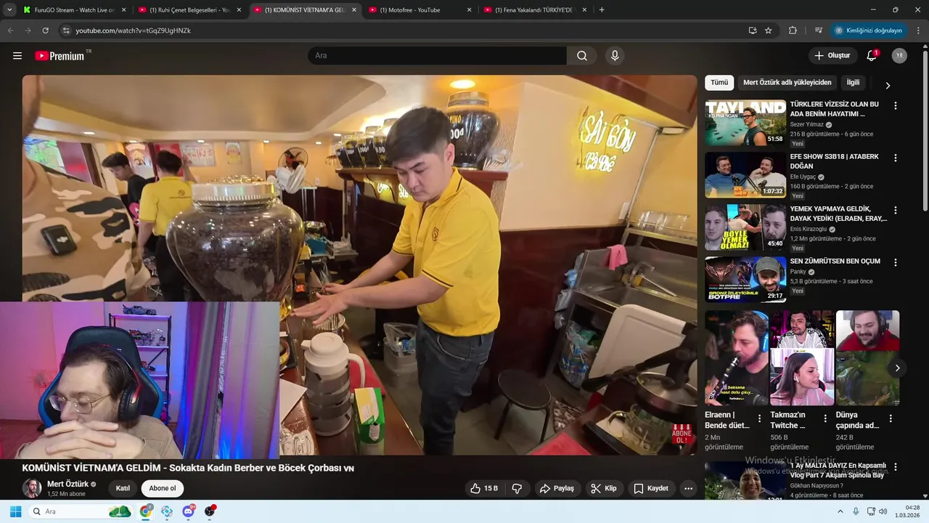
Task: Close the FuruGO Stream tab
Action: [x=123, y=10]
